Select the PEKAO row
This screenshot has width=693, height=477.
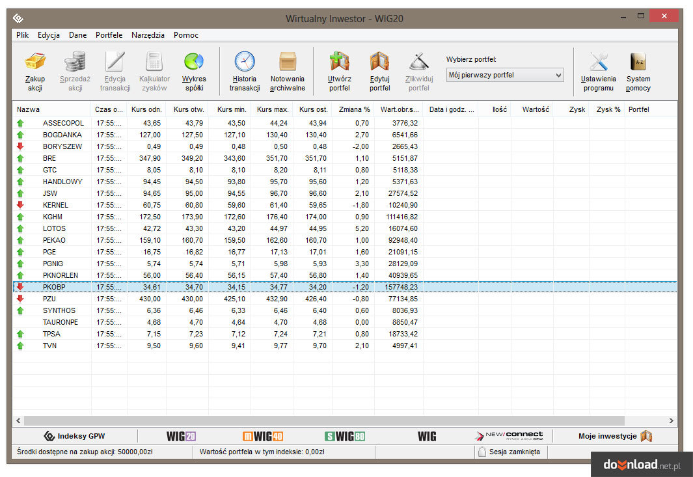coord(345,240)
